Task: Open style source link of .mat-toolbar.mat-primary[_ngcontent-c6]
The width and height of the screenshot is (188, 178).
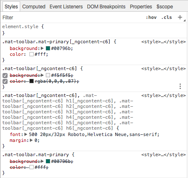Action: point(164,42)
